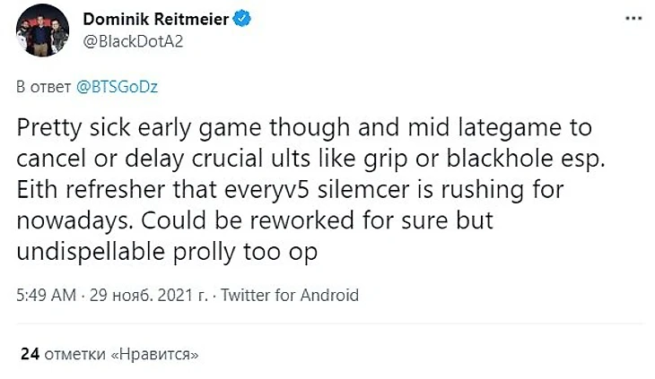Open the "Twitter for Android" source link
This screenshot has height=379, width=655.
[x=289, y=295]
